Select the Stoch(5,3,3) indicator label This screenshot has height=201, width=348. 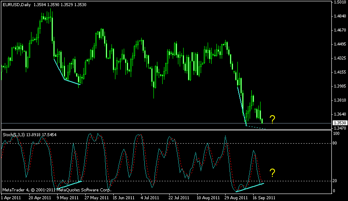coord(14,135)
